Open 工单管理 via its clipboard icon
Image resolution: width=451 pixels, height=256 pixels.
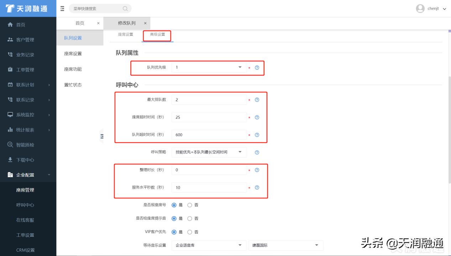(x=10, y=69)
